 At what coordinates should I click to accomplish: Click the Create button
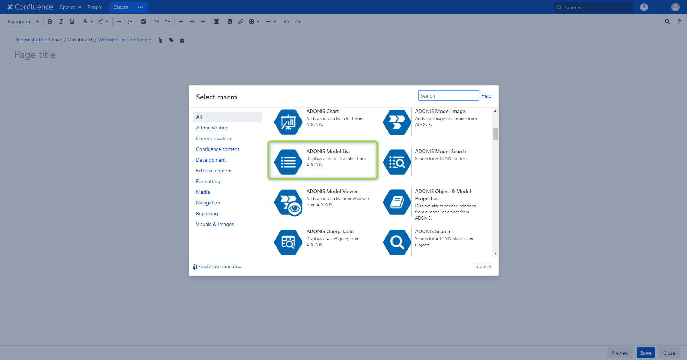point(121,7)
